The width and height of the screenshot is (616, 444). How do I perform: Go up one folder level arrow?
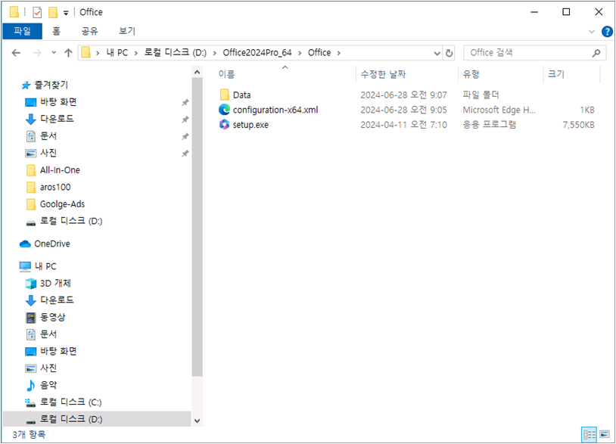click(68, 53)
